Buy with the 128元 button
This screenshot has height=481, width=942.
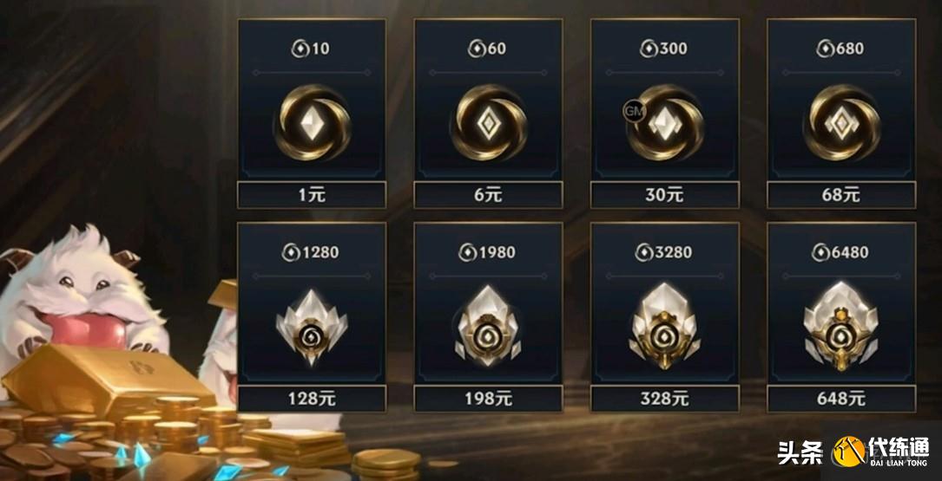click(312, 399)
